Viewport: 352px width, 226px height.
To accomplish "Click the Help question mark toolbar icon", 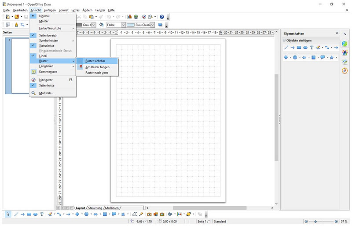I will tap(161, 17).
